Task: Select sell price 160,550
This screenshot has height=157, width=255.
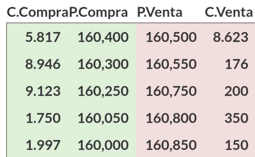Action: (x=171, y=64)
